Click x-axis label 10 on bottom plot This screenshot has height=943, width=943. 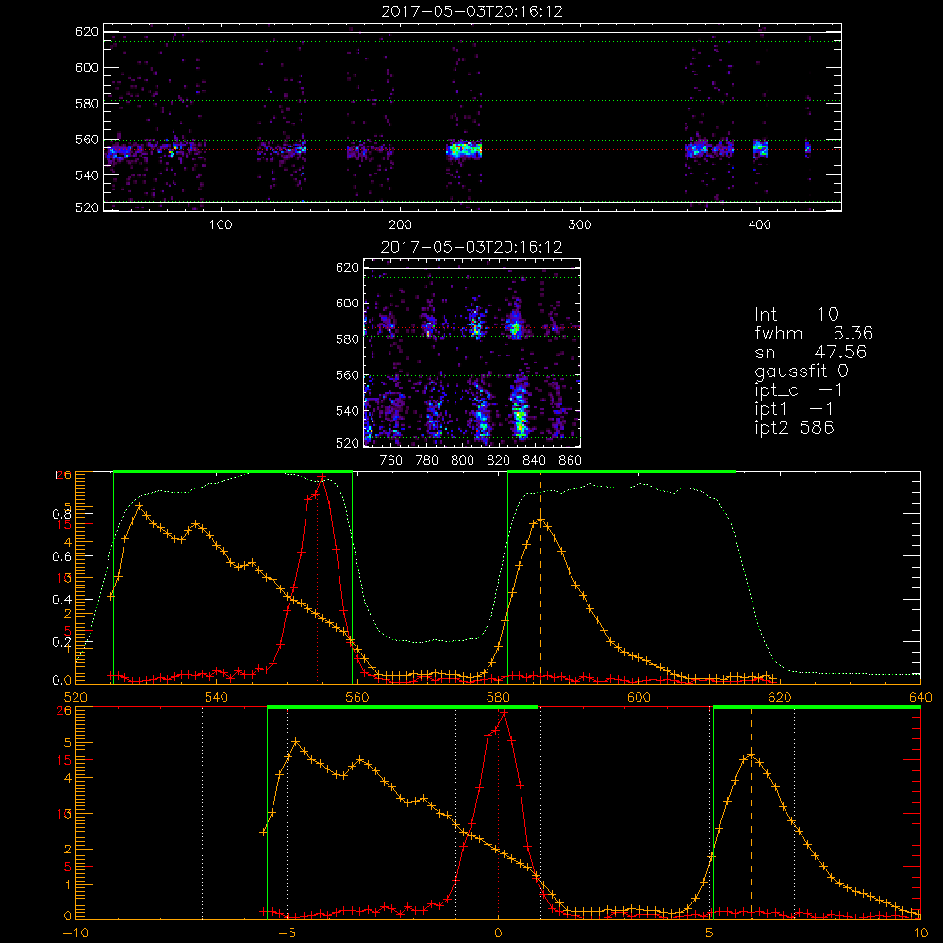point(920,933)
